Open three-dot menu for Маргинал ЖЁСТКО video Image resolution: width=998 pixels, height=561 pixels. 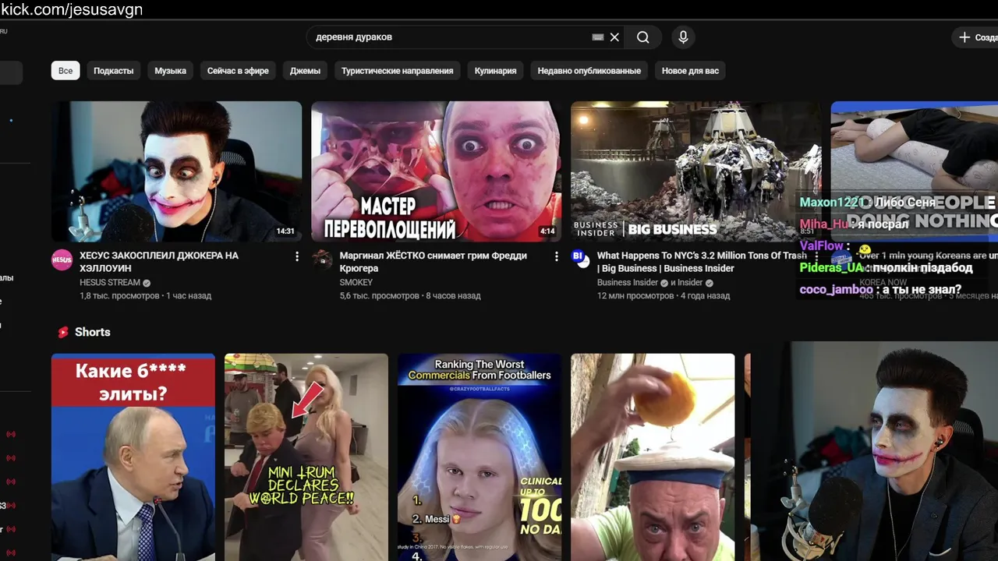click(556, 256)
